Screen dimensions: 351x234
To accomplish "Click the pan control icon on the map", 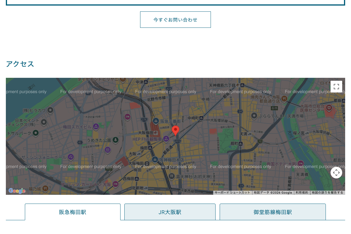I will pyautogui.click(x=336, y=173).
